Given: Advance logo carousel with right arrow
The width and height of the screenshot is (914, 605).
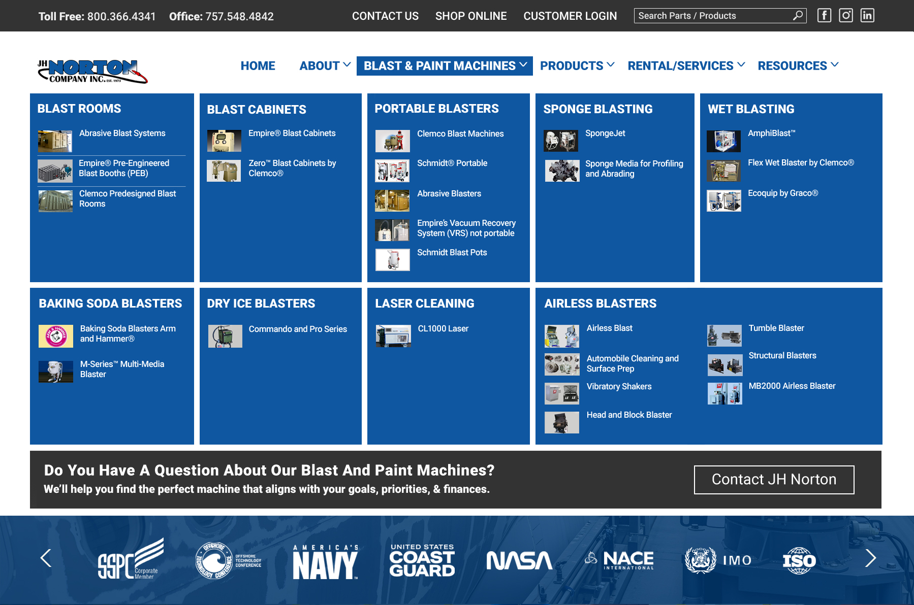Looking at the screenshot, I should (870, 558).
